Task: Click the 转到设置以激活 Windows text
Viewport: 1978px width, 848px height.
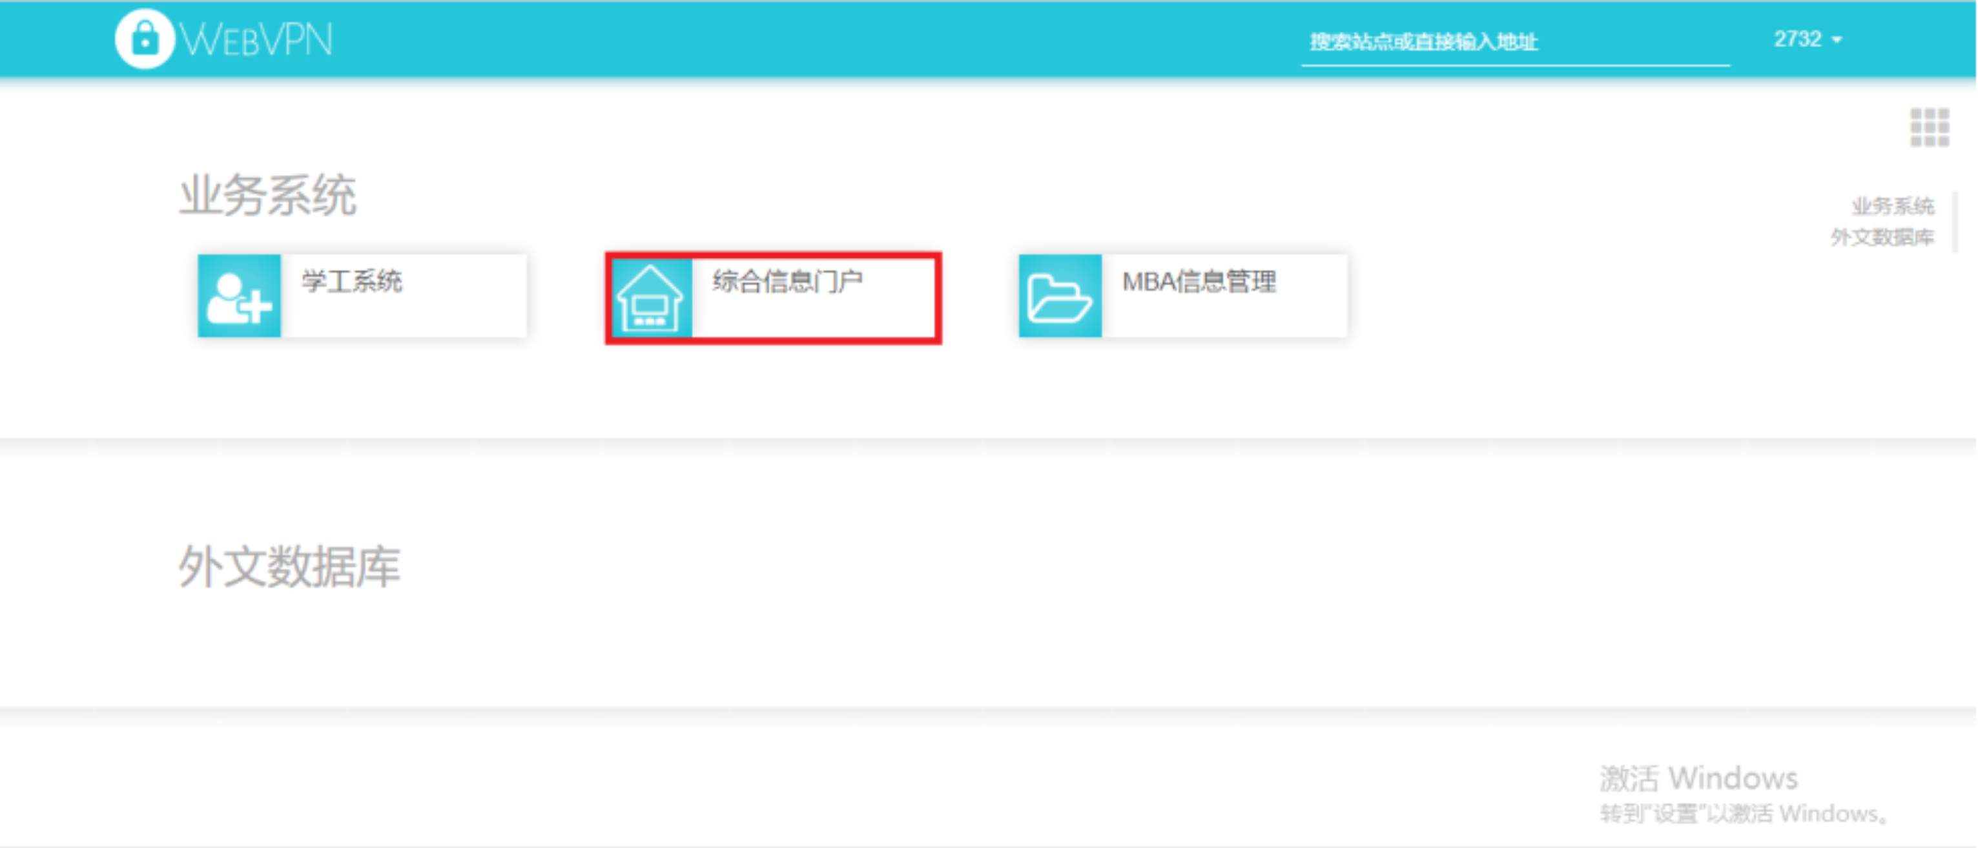Action: (1743, 813)
